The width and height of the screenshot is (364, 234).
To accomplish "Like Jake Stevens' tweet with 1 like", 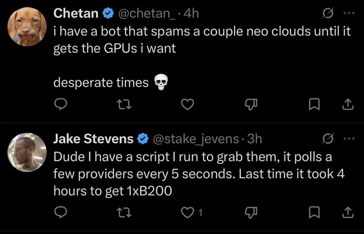I will click(x=192, y=213).
